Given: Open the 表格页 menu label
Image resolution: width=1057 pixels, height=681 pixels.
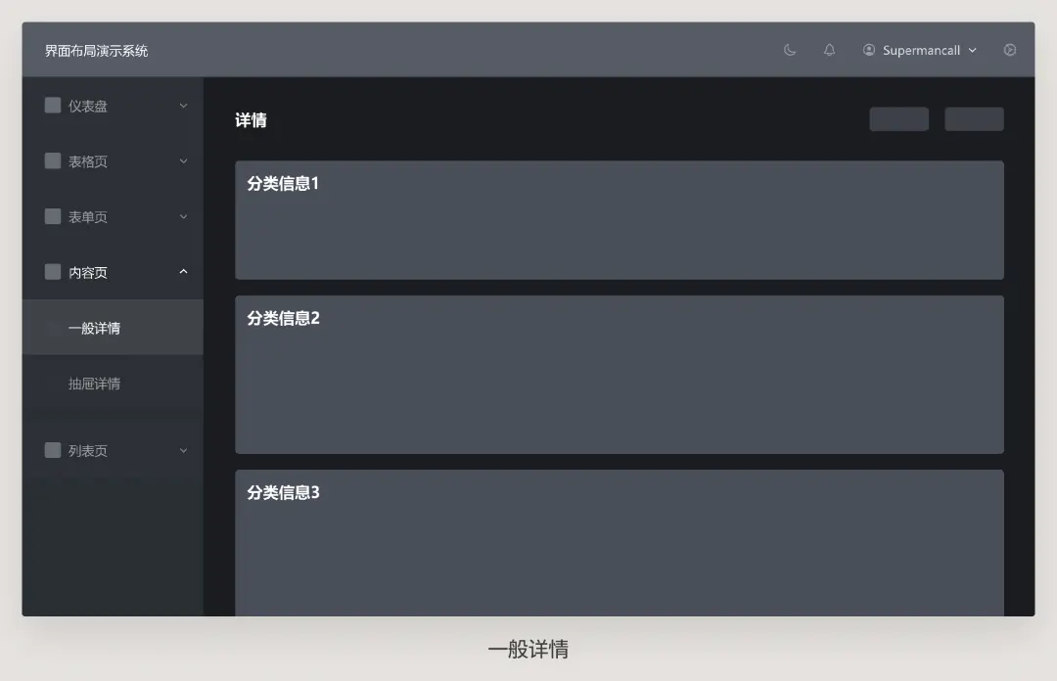Looking at the screenshot, I should (x=88, y=161).
